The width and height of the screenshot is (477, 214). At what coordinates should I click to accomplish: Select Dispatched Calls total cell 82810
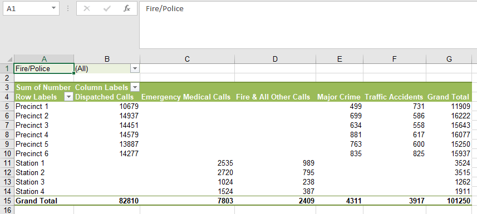click(x=107, y=201)
